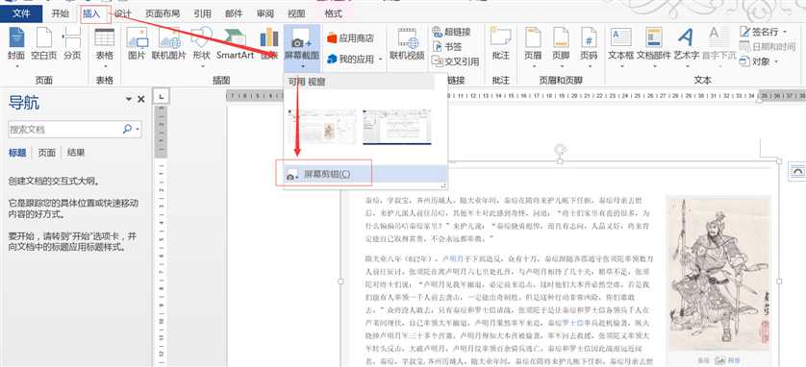This screenshot has width=806, height=367.
Task: Open the navigation pane options arrow
Action: click(x=129, y=99)
